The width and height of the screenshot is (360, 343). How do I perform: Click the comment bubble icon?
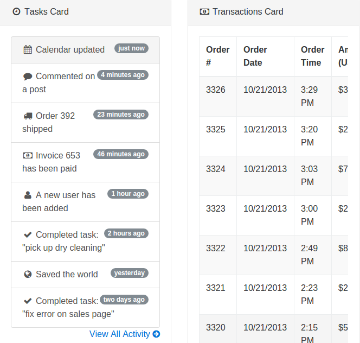pos(28,77)
